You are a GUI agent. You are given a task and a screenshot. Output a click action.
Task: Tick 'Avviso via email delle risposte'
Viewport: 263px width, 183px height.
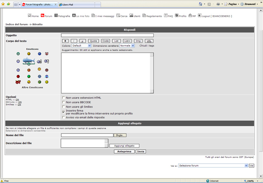coord(63,117)
